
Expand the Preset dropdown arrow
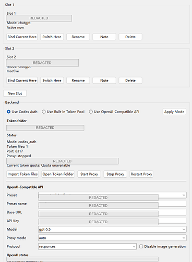184,195
